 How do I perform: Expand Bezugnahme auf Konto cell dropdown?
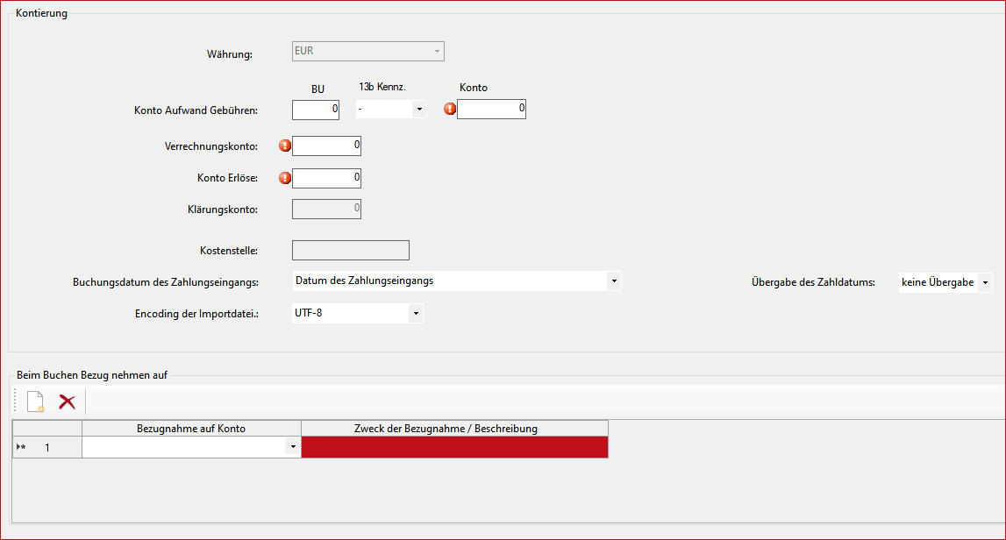(x=292, y=448)
